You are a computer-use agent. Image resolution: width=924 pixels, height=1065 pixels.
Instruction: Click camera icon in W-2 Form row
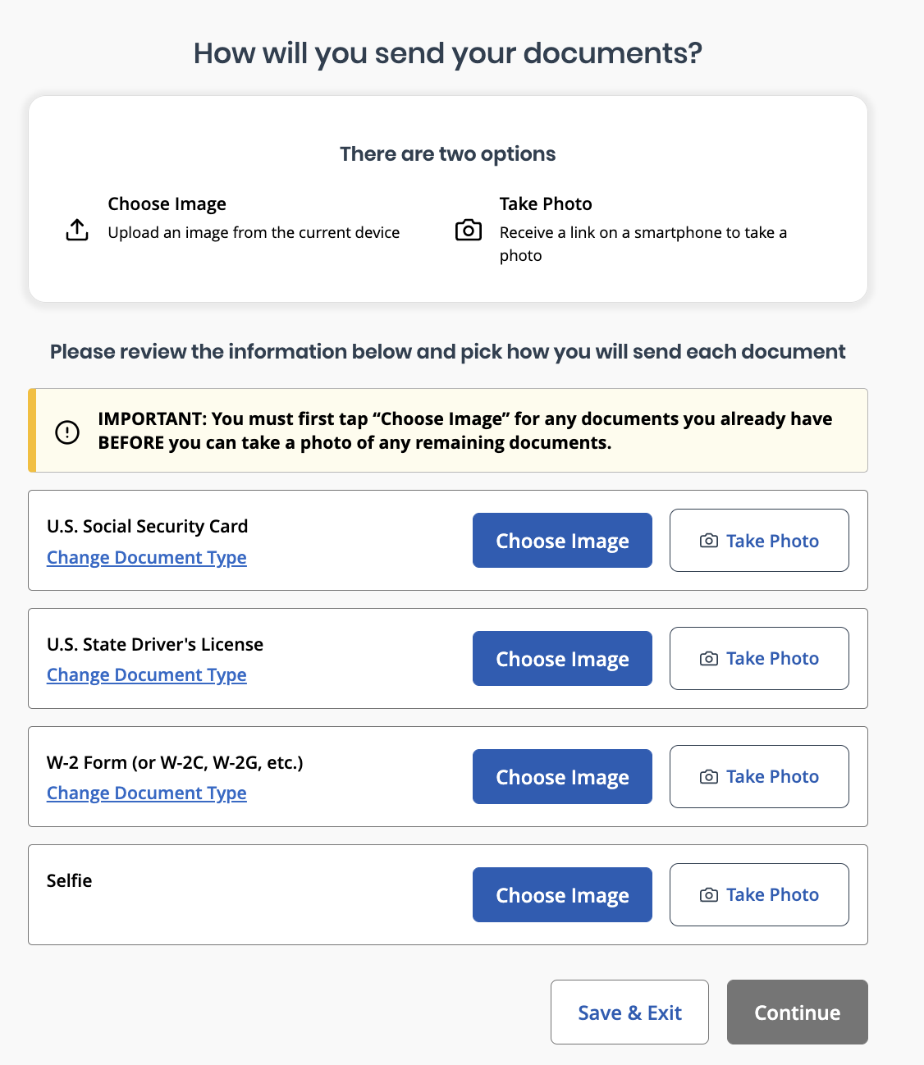[x=709, y=777]
